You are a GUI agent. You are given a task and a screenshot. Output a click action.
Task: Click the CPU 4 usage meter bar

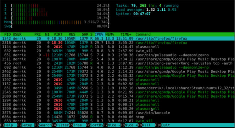pyautogui.click(x=61, y=18)
